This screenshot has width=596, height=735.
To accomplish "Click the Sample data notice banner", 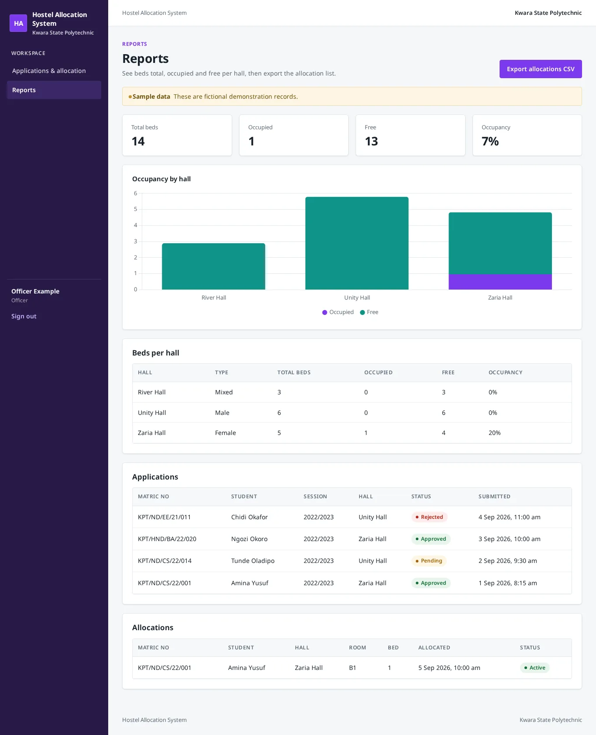I will tap(352, 97).
